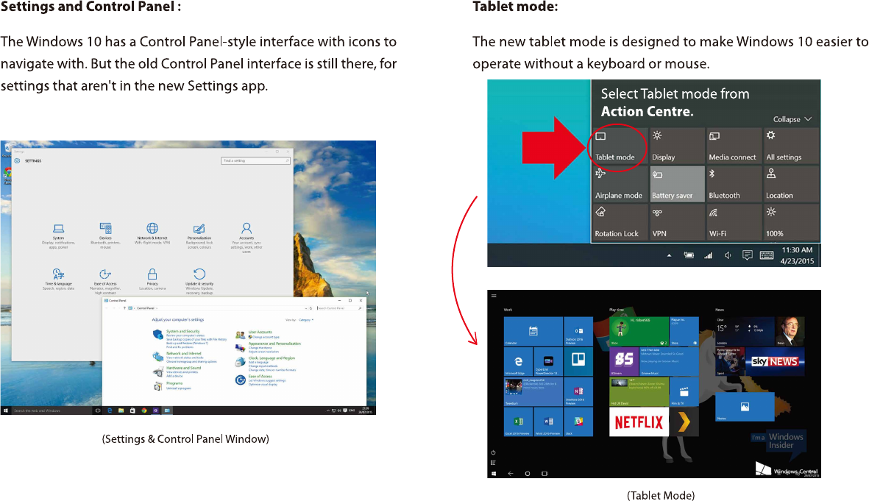869x501 pixels.
Task: Open Clock, Language and Region link
Action: [272, 358]
